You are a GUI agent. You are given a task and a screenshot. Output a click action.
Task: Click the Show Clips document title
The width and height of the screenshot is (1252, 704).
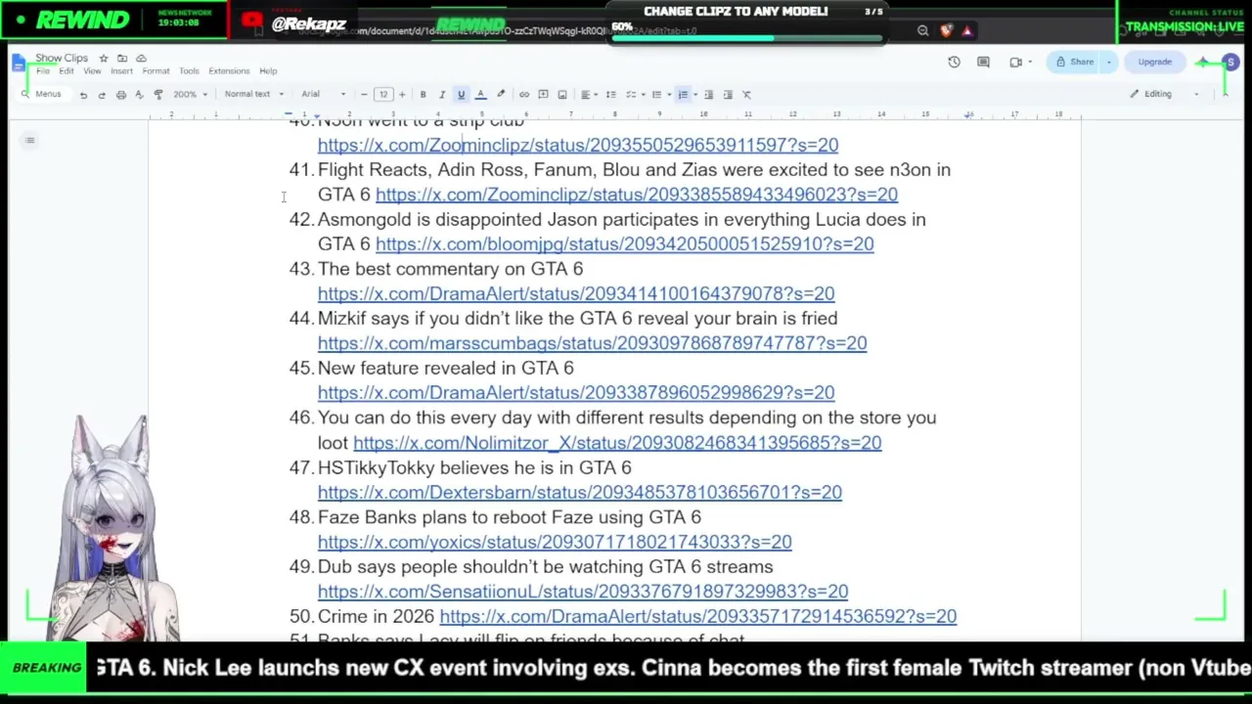pyautogui.click(x=62, y=59)
